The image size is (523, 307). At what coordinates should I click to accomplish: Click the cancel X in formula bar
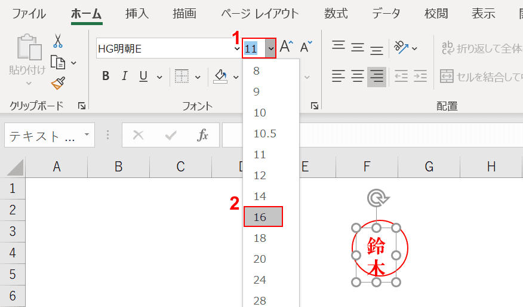(138, 135)
